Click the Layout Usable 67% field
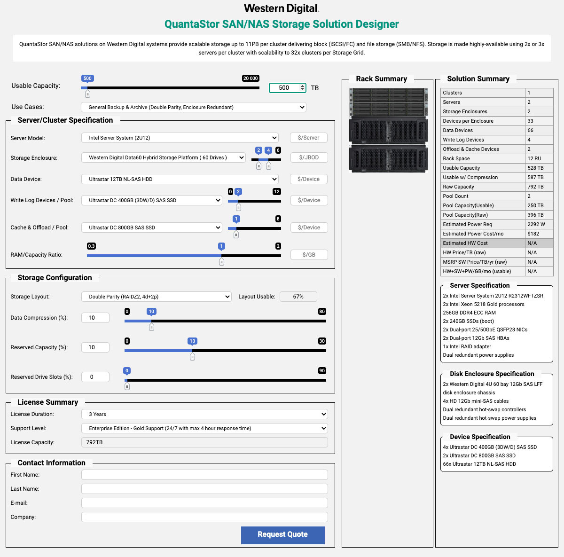 tap(298, 297)
